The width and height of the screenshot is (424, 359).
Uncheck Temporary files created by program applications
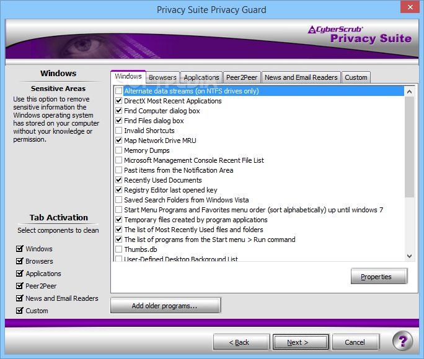119,220
